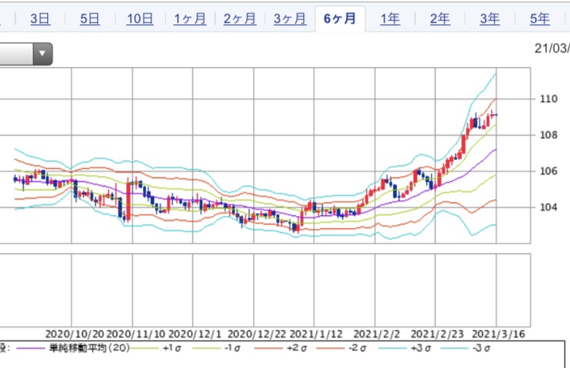This screenshot has height=368, width=570.
Task: Click the 110 price axis label
Action: [x=549, y=99]
